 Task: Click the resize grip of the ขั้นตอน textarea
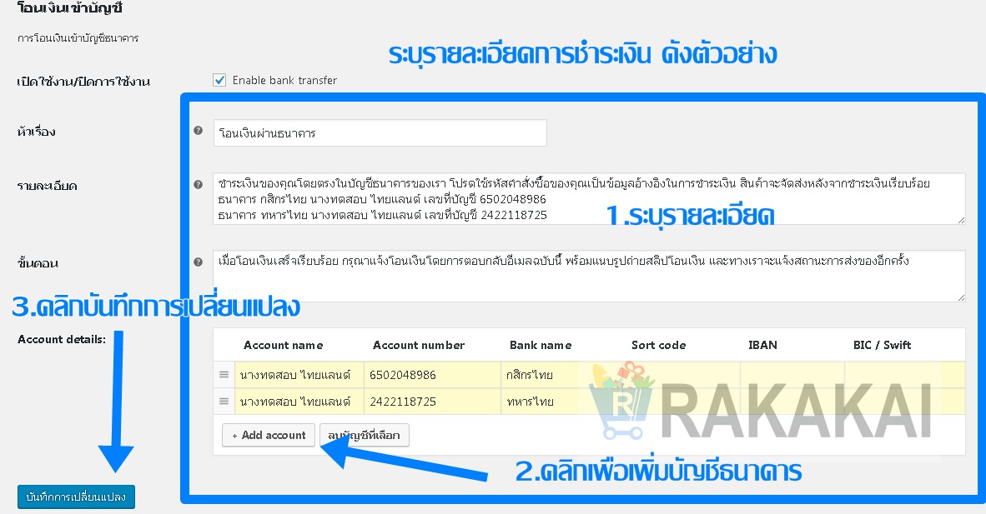(x=961, y=297)
